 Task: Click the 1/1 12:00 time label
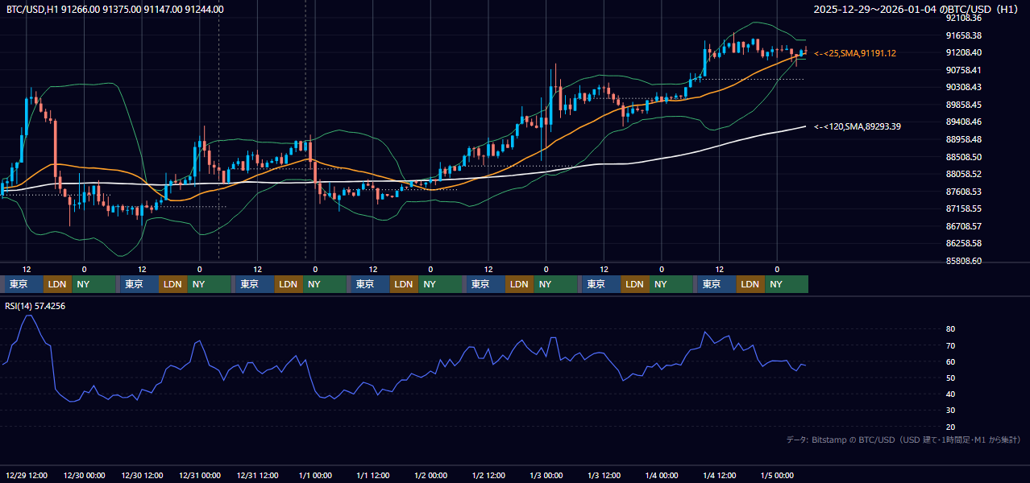(x=373, y=476)
